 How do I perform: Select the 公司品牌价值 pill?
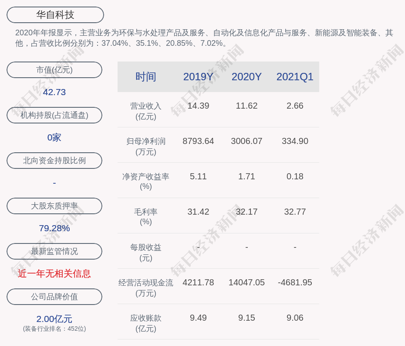54,297
